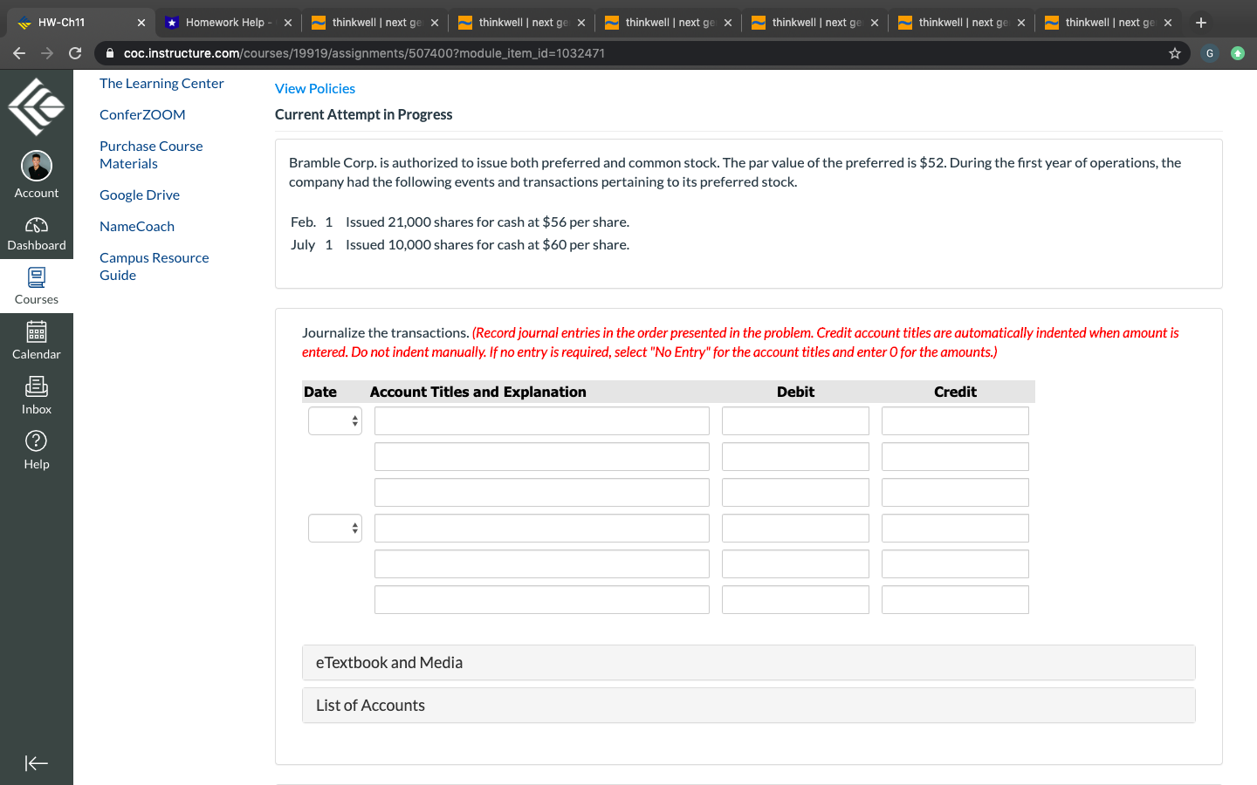Click the sixth row Credit field
Viewport: 1257px width, 785px height.
point(955,600)
